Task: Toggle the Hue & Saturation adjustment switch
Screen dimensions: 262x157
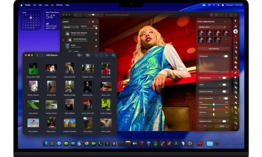Action: [225, 98]
